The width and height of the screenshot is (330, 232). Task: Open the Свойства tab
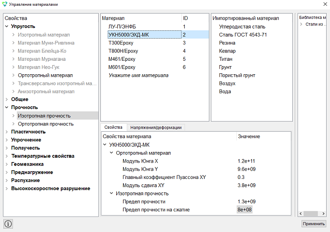pyautogui.click(x=113, y=127)
